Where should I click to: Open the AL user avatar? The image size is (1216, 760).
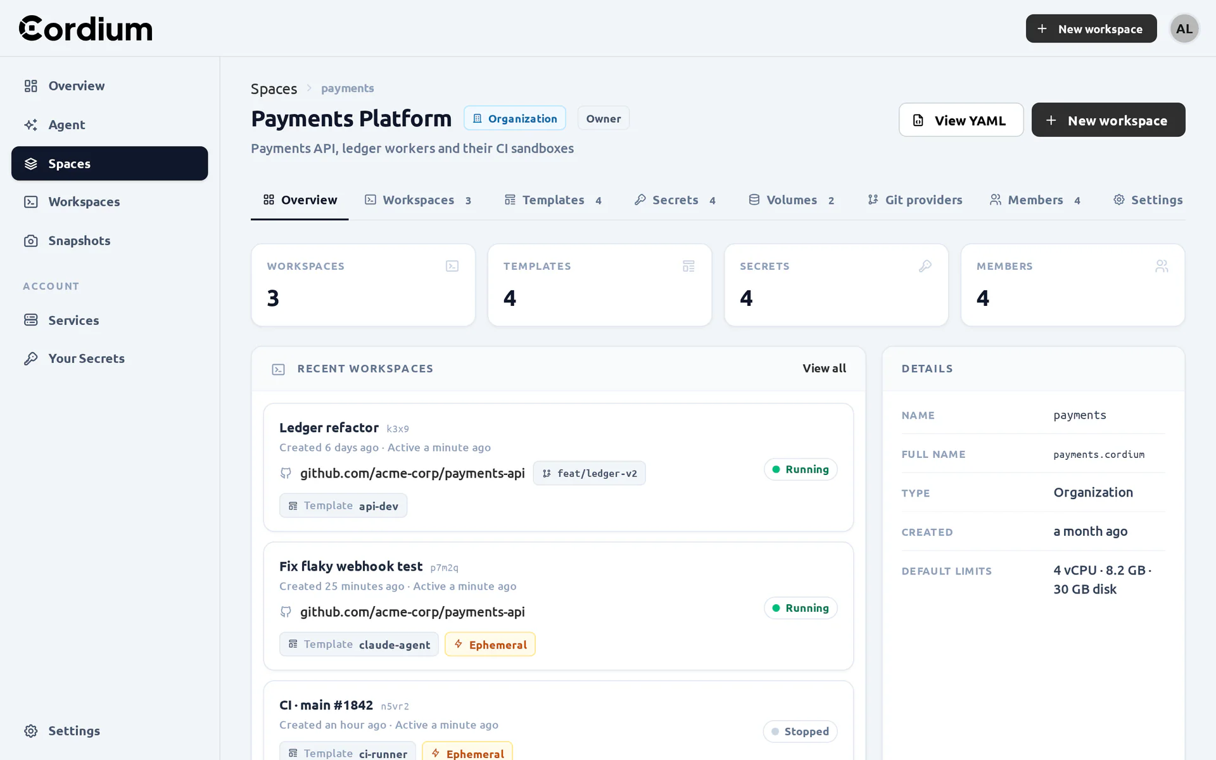[x=1184, y=28]
